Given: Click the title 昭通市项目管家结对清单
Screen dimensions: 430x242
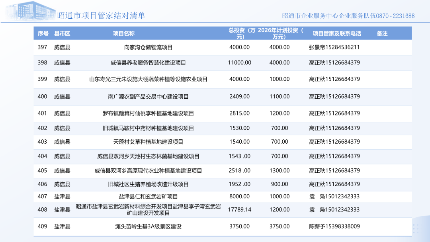Looking at the screenshot, I should click(101, 16).
